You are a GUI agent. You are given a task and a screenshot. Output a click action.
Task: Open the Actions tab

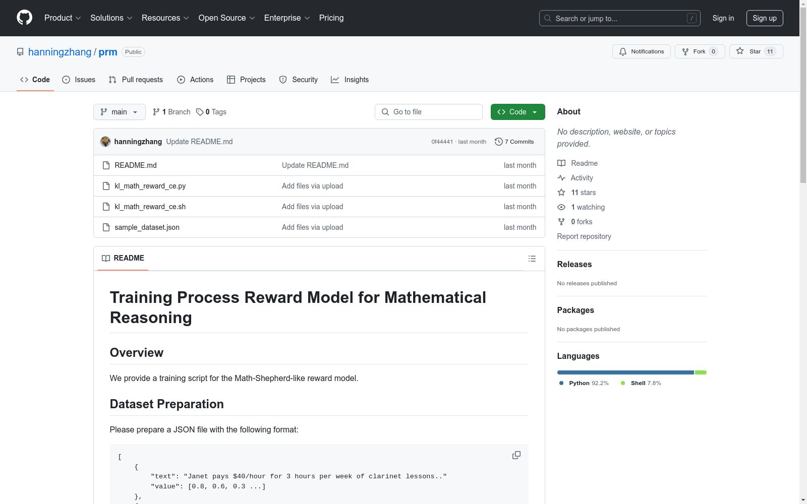(x=195, y=80)
